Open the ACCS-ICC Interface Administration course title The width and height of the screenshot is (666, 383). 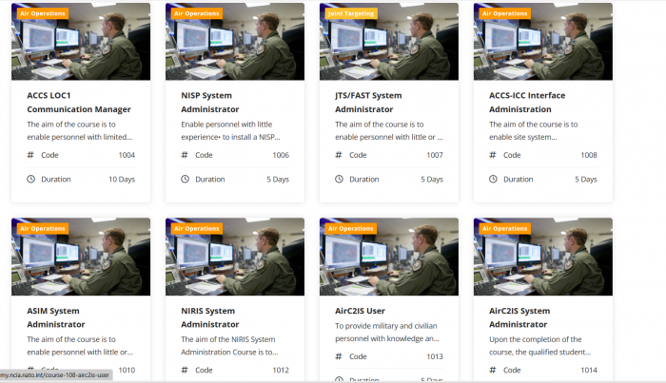[527, 103]
